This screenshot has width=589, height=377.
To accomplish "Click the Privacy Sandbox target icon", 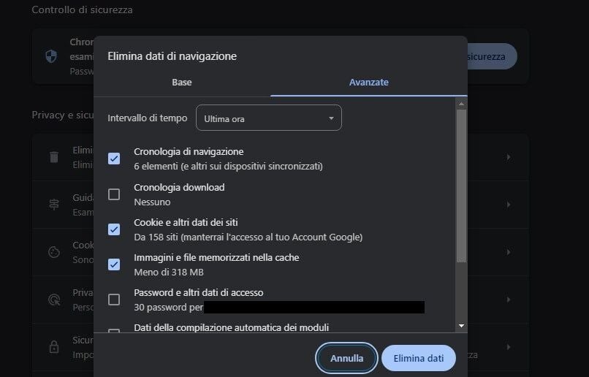I will click(54, 300).
